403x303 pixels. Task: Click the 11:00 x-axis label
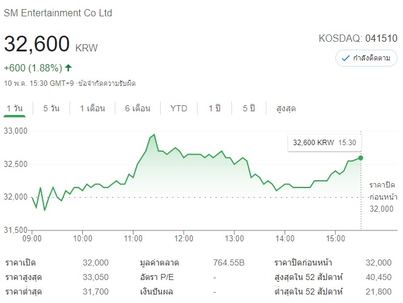[133, 238]
